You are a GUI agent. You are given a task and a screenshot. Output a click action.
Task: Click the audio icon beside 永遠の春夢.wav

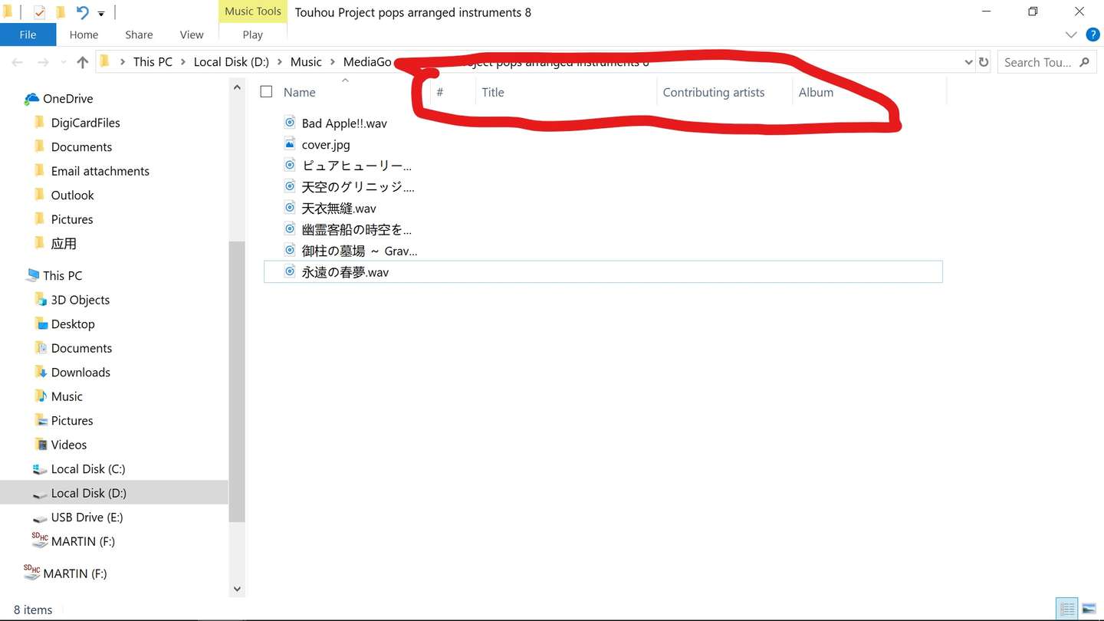click(x=290, y=271)
